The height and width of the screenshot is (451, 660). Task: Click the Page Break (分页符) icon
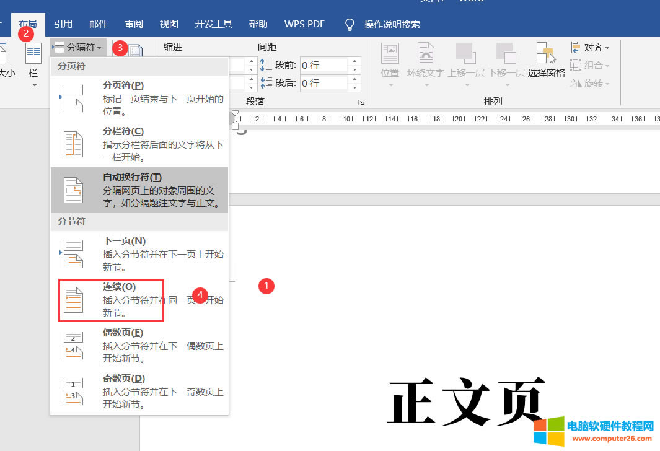click(x=74, y=99)
